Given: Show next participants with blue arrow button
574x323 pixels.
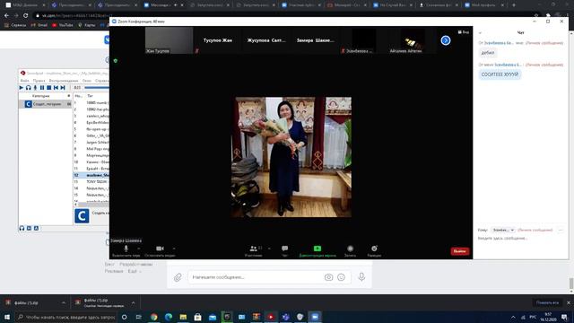Looking at the screenshot, I should tap(446, 40).
